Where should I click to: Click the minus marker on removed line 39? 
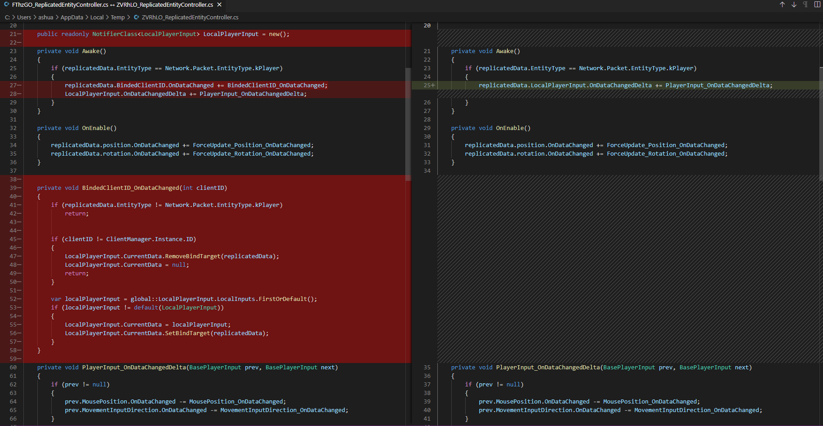click(19, 188)
